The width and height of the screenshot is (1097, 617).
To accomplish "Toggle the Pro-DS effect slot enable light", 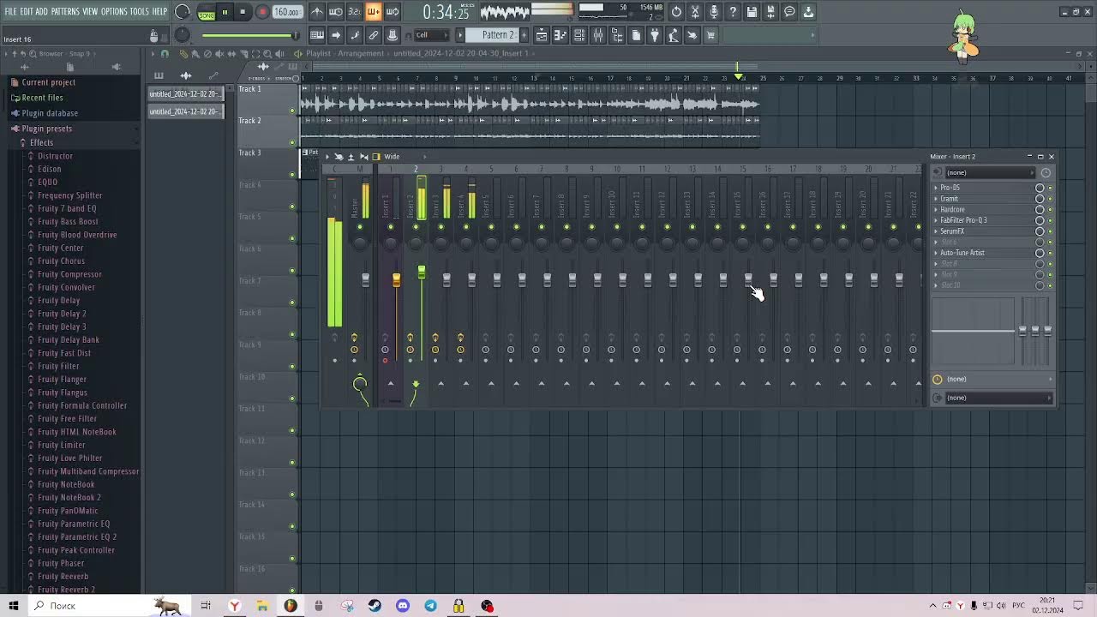I will 1050,188.
